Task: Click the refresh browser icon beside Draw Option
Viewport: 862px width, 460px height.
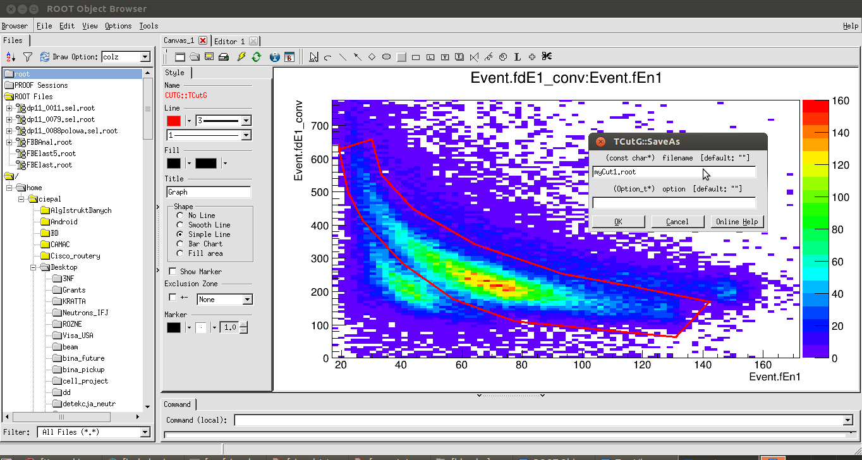Action: point(45,57)
